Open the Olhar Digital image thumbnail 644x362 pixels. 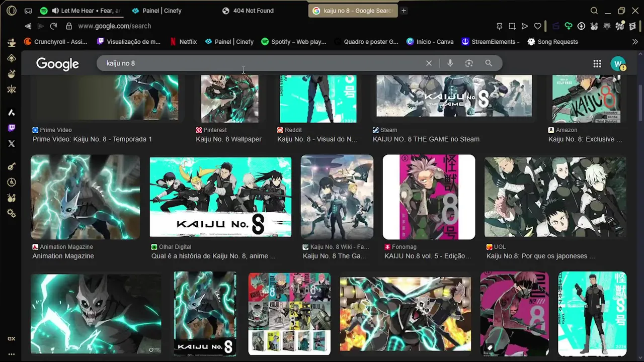click(220, 197)
